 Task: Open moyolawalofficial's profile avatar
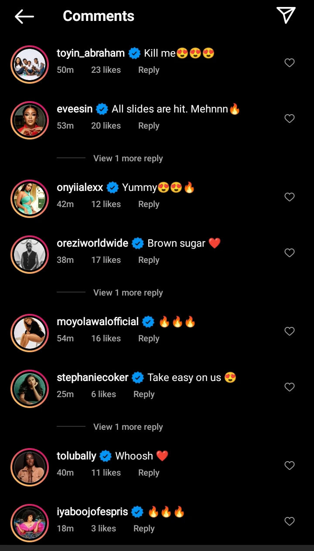[30, 333]
